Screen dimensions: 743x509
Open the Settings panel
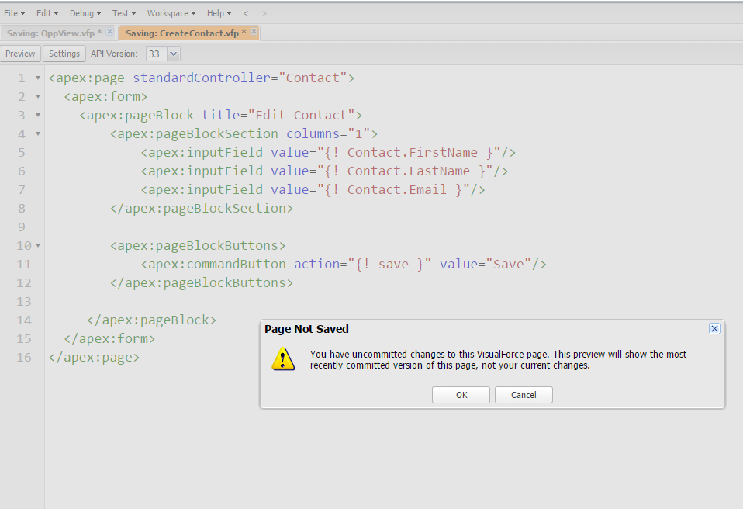click(64, 54)
